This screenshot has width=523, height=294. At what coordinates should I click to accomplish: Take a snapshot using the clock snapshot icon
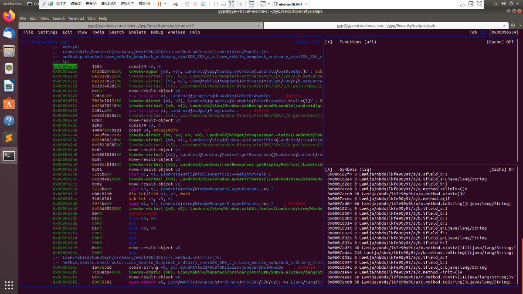point(187,3)
